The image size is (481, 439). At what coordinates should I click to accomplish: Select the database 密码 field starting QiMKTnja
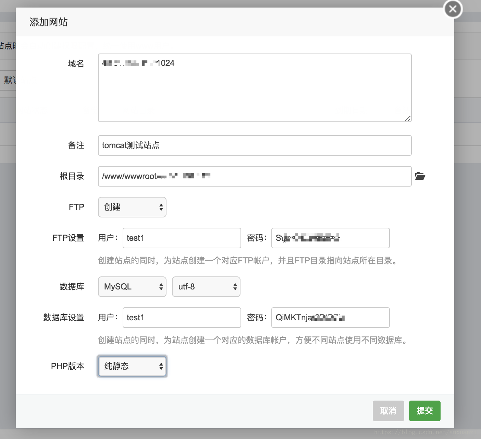(330, 318)
